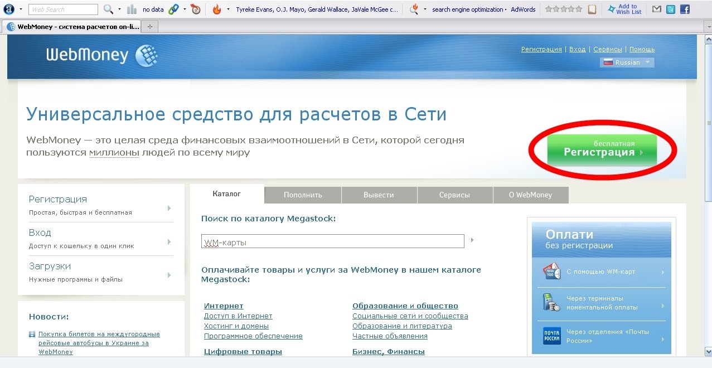Click the Add to Wish List star icon

(x=611, y=9)
